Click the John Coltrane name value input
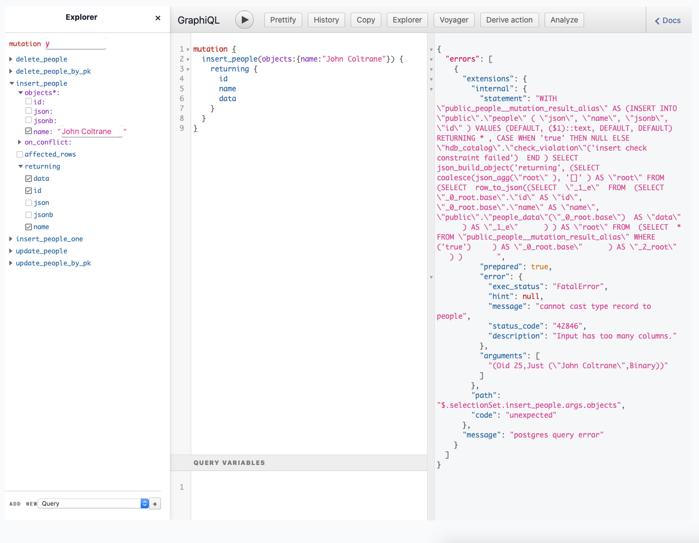 pos(92,131)
